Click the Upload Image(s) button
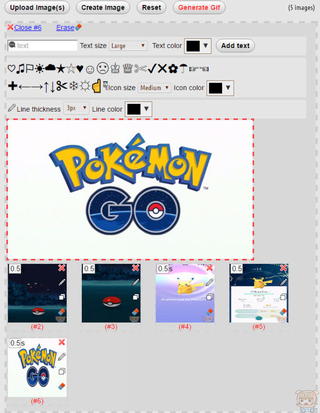Viewport: 320px width, 413px height. (37, 7)
